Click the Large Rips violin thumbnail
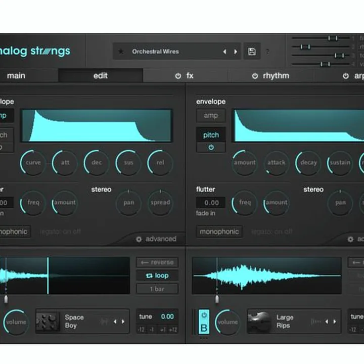Screen dimensions: 364x364 coord(259,322)
